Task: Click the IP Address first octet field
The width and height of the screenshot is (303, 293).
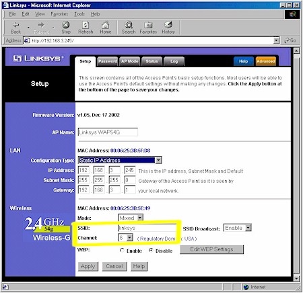Action: click(83, 170)
